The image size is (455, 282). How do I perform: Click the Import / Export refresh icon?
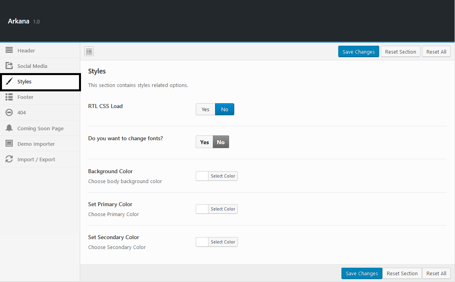pos(9,159)
